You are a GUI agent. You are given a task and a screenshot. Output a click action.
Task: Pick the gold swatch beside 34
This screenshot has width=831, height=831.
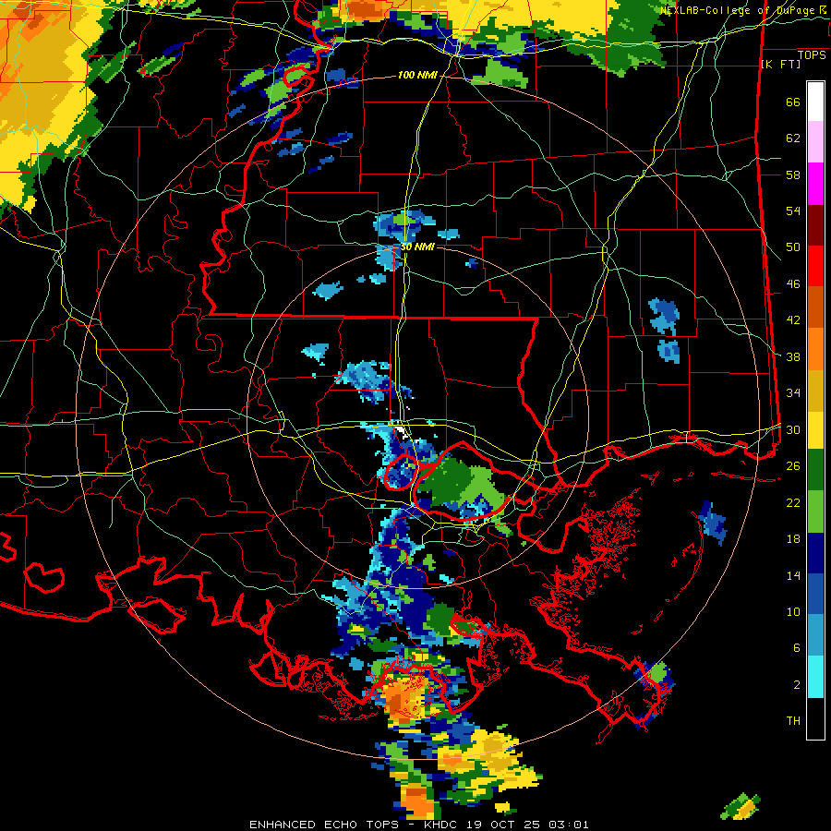pos(815,391)
